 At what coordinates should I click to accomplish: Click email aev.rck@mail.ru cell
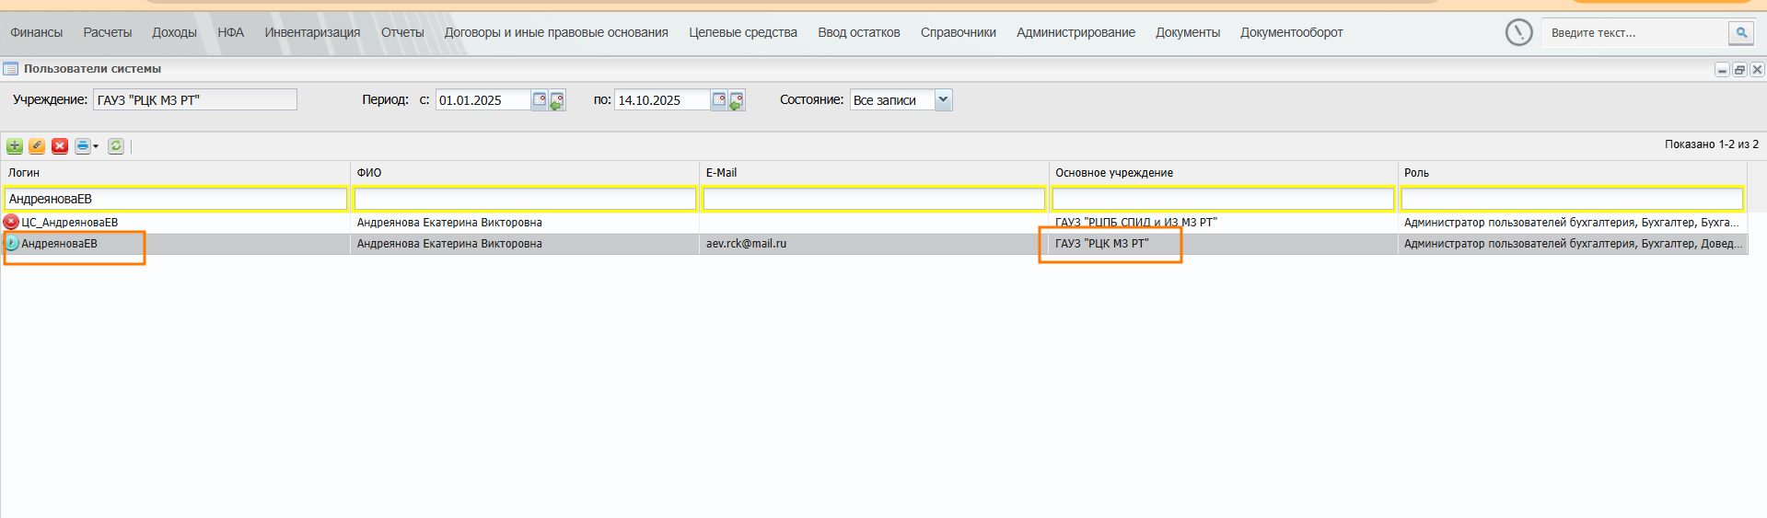tap(874, 243)
